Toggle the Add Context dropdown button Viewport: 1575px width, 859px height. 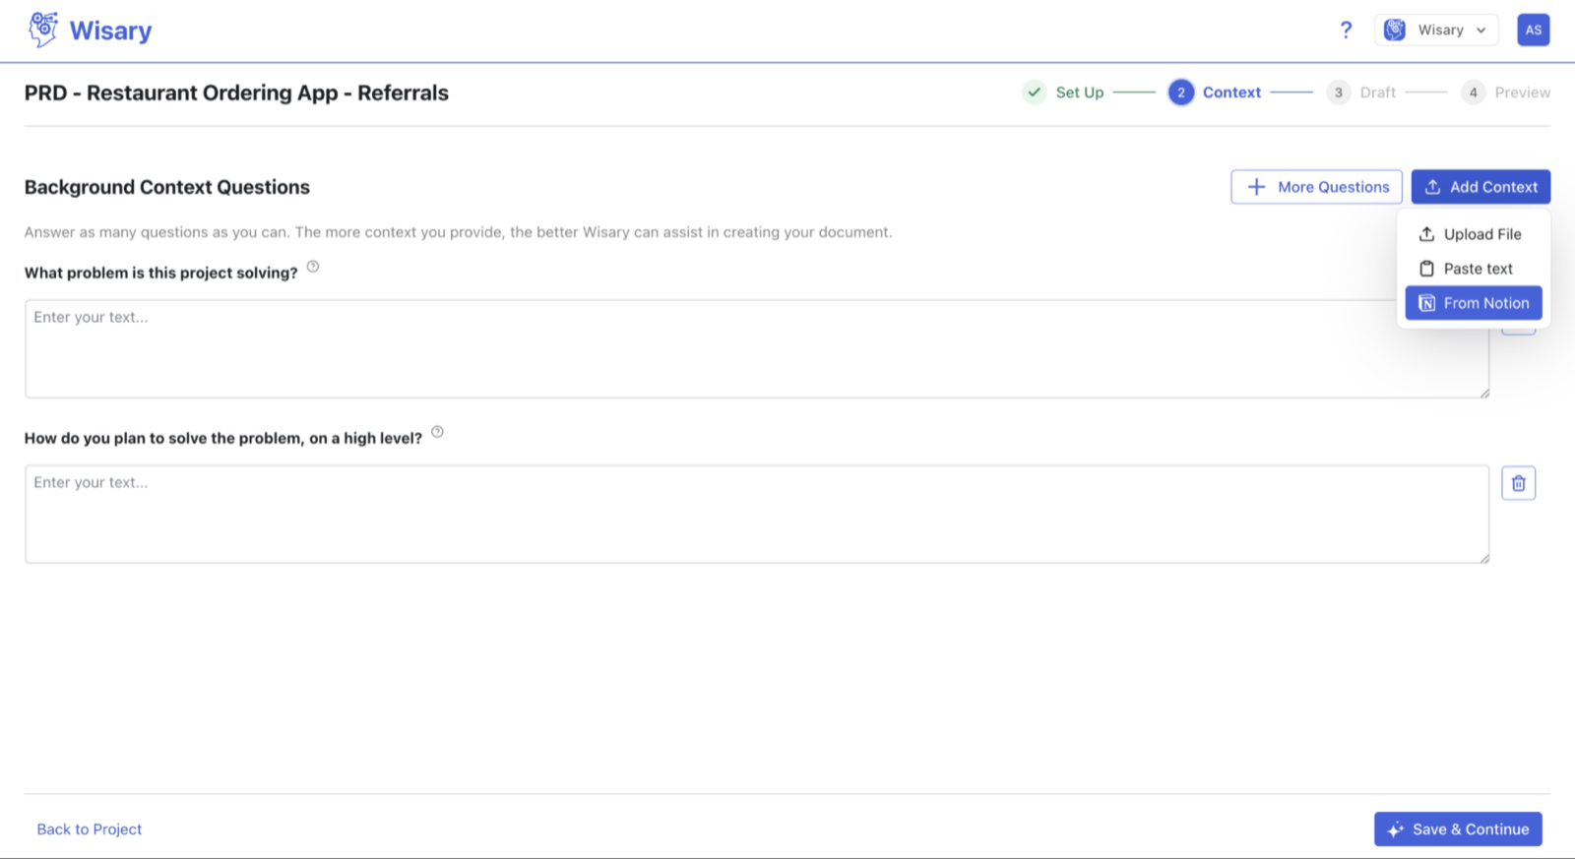[1480, 187]
